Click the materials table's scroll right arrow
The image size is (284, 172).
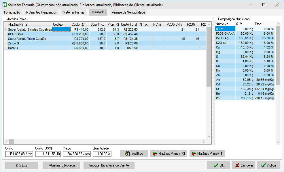(x=204, y=141)
